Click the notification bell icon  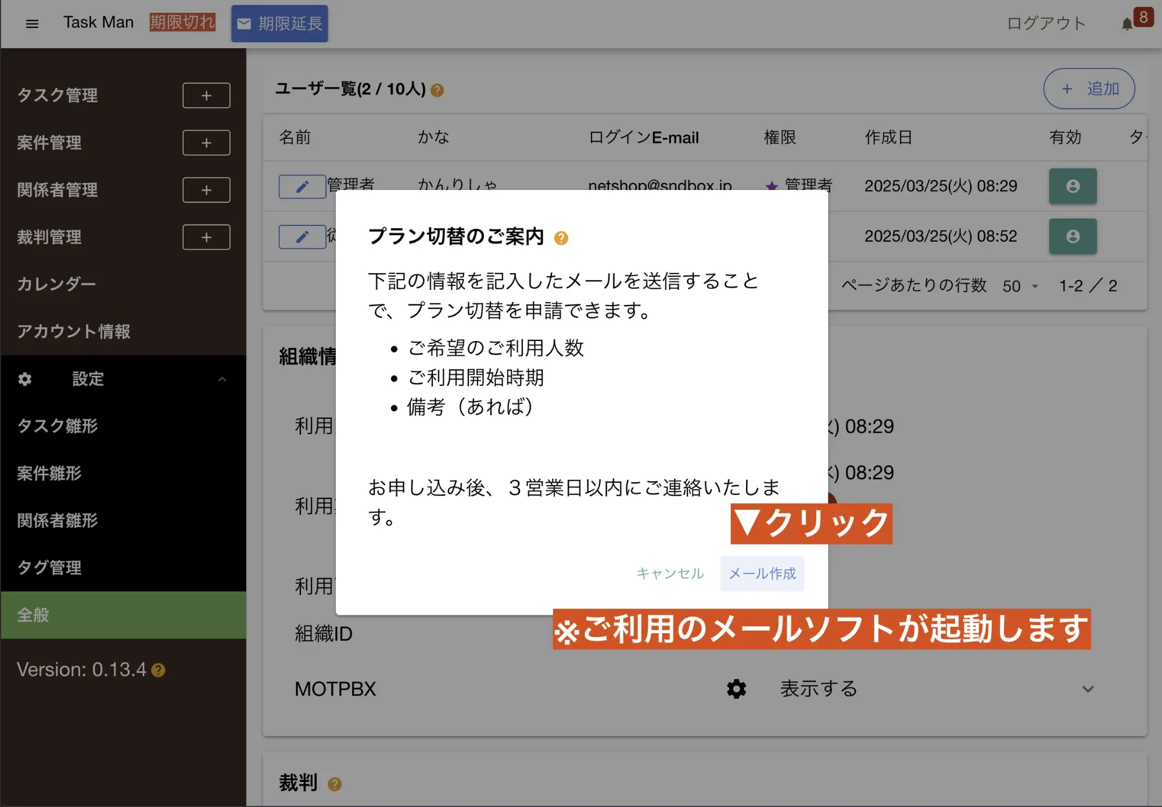coord(1127,24)
